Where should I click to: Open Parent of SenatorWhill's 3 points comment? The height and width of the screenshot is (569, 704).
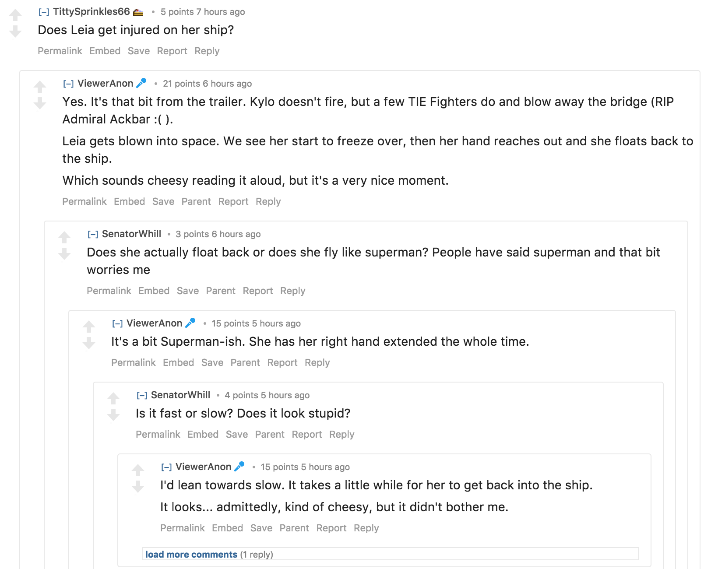pyautogui.click(x=221, y=291)
